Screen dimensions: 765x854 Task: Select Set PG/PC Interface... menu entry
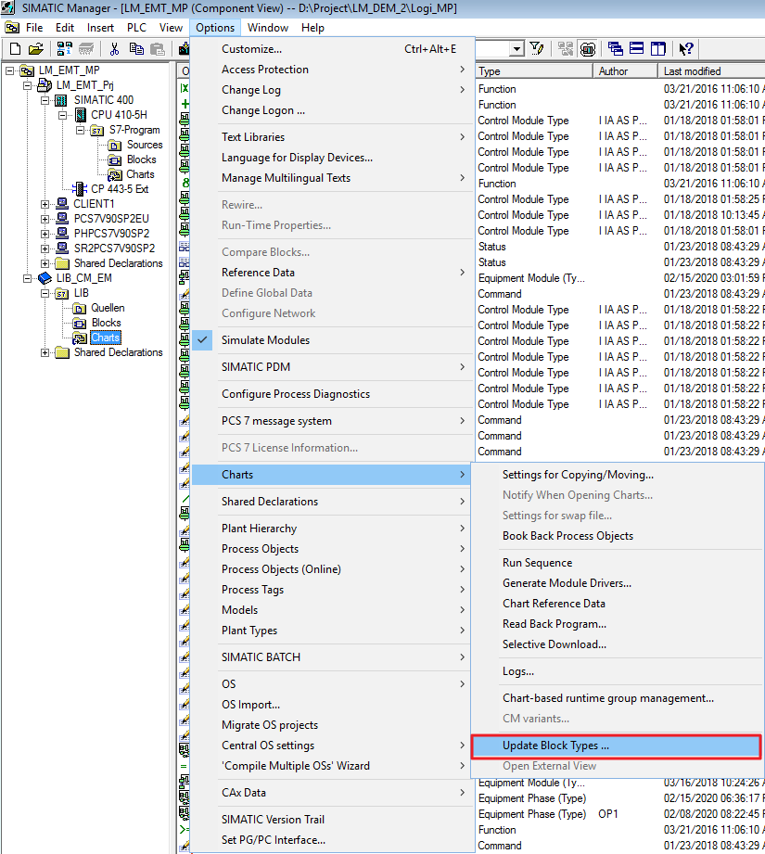[332, 840]
